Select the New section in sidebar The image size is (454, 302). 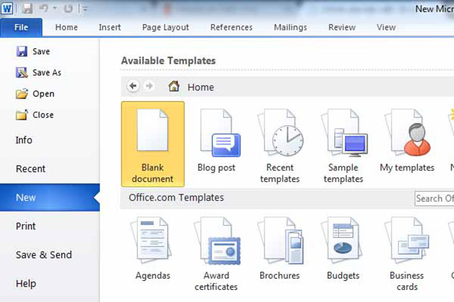50,197
